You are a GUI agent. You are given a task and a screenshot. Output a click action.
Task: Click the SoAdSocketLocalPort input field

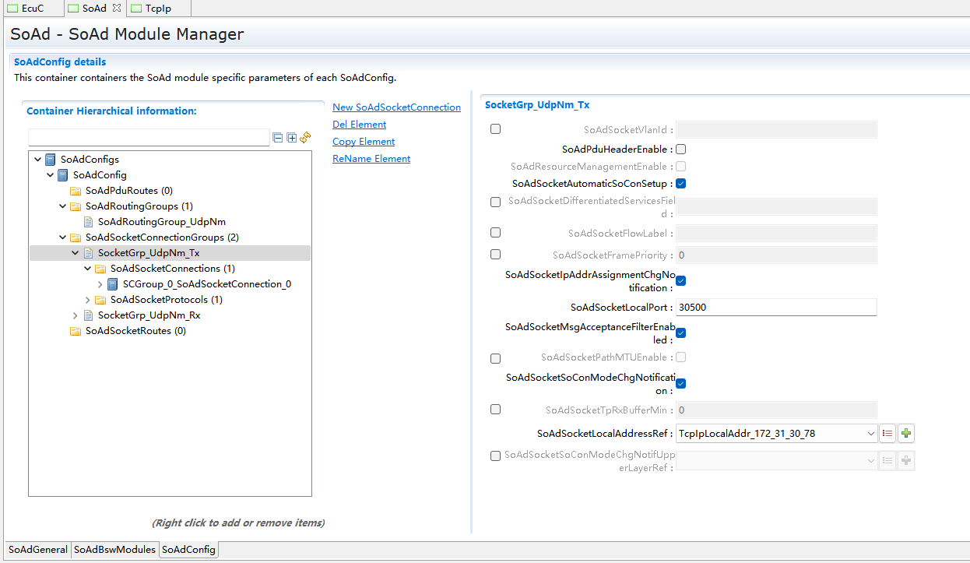pos(775,308)
